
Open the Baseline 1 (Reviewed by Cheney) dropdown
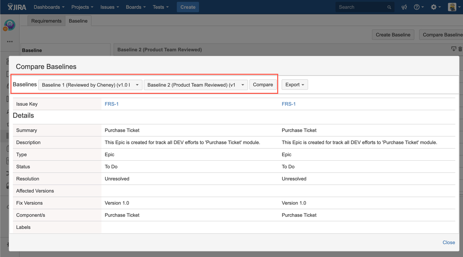(90, 85)
